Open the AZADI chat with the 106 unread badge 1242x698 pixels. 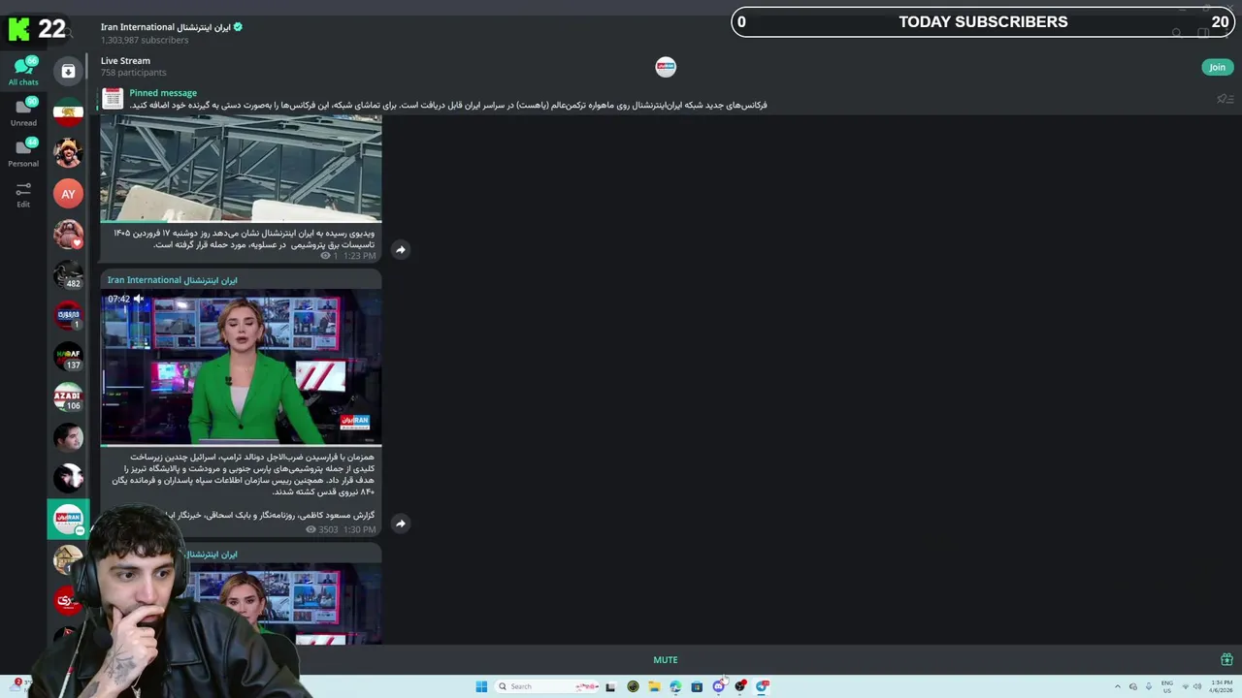click(68, 397)
